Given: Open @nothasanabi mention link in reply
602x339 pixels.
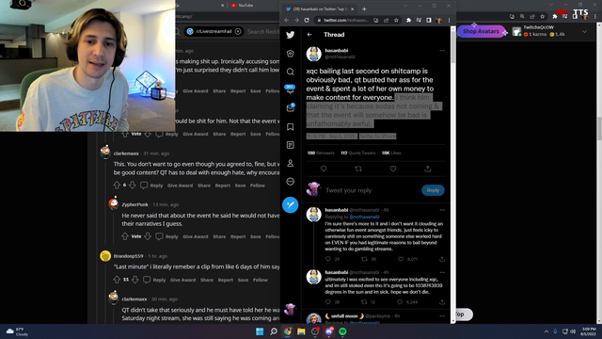Looking at the screenshot, I should pyautogui.click(x=364, y=217).
